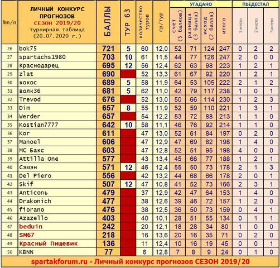Select player name bok75
Image resolution: width=280 pixels, height=268 pixels.
[x=28, y=49]
